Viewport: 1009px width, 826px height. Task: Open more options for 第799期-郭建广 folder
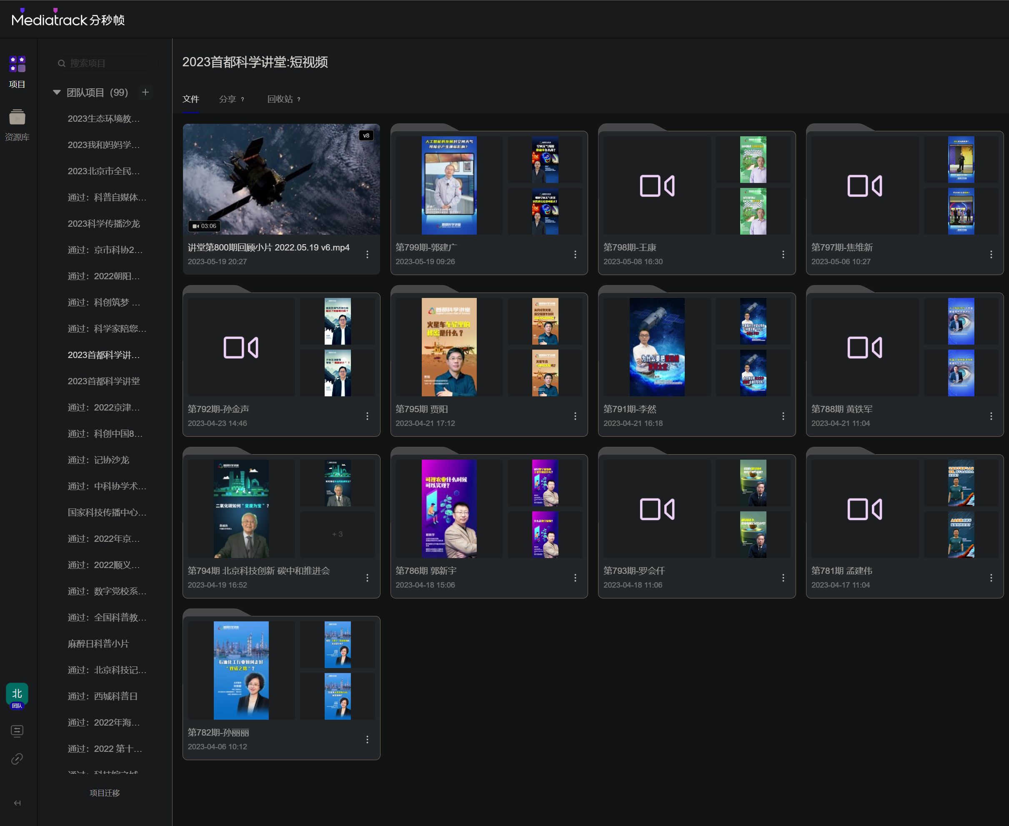coord(575,255)
